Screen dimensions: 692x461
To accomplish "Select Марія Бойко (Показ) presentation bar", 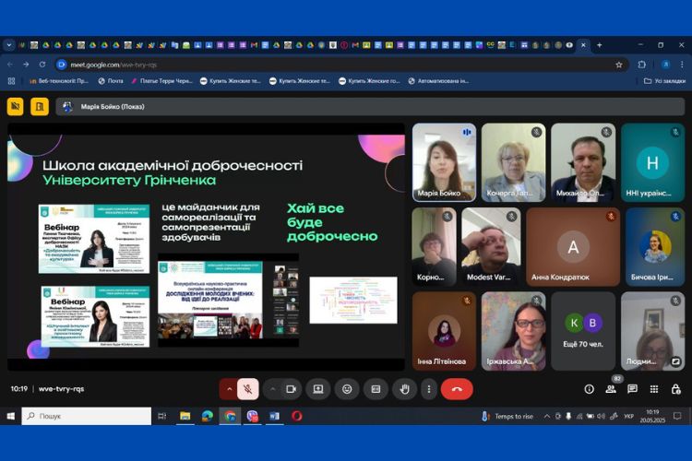I will coord(370,106).
